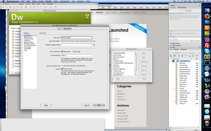The width and height of the screenshot is (211, 131).
Task: Click the green Get files arrow in Files panel
Action: (x=179, y=56)
